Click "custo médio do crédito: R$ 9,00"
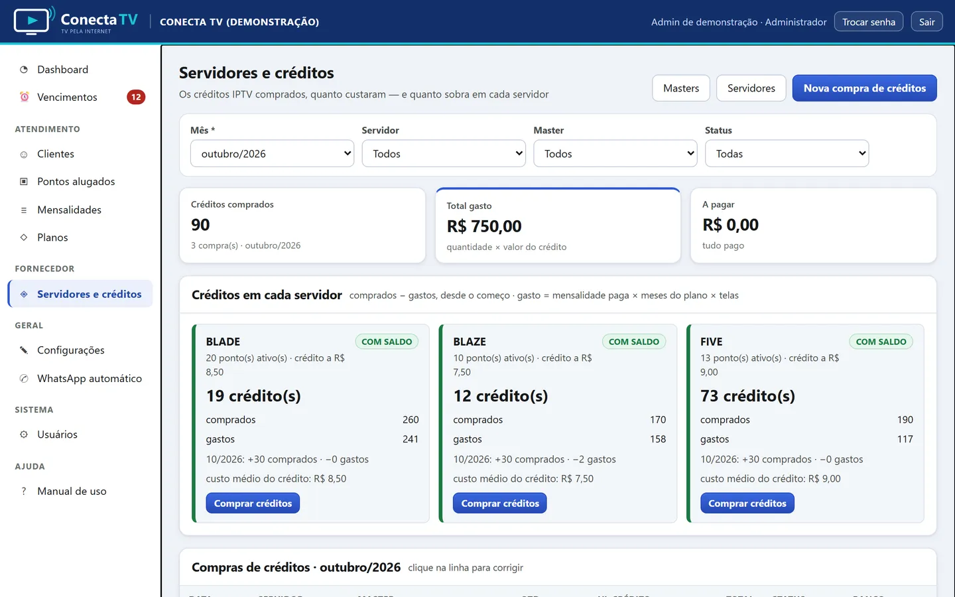Screen dimensions: 955x597 click(771, 478)
